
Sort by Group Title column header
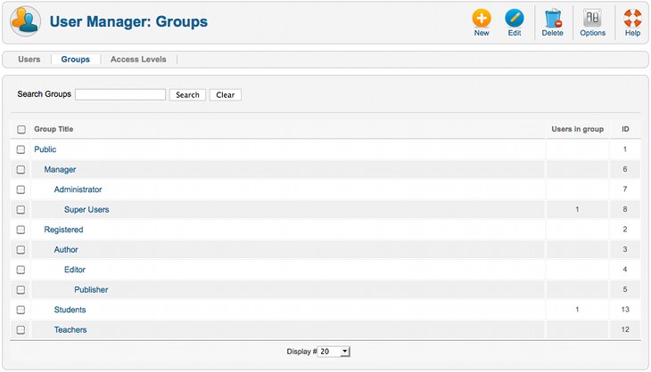(x=54, y=129)
